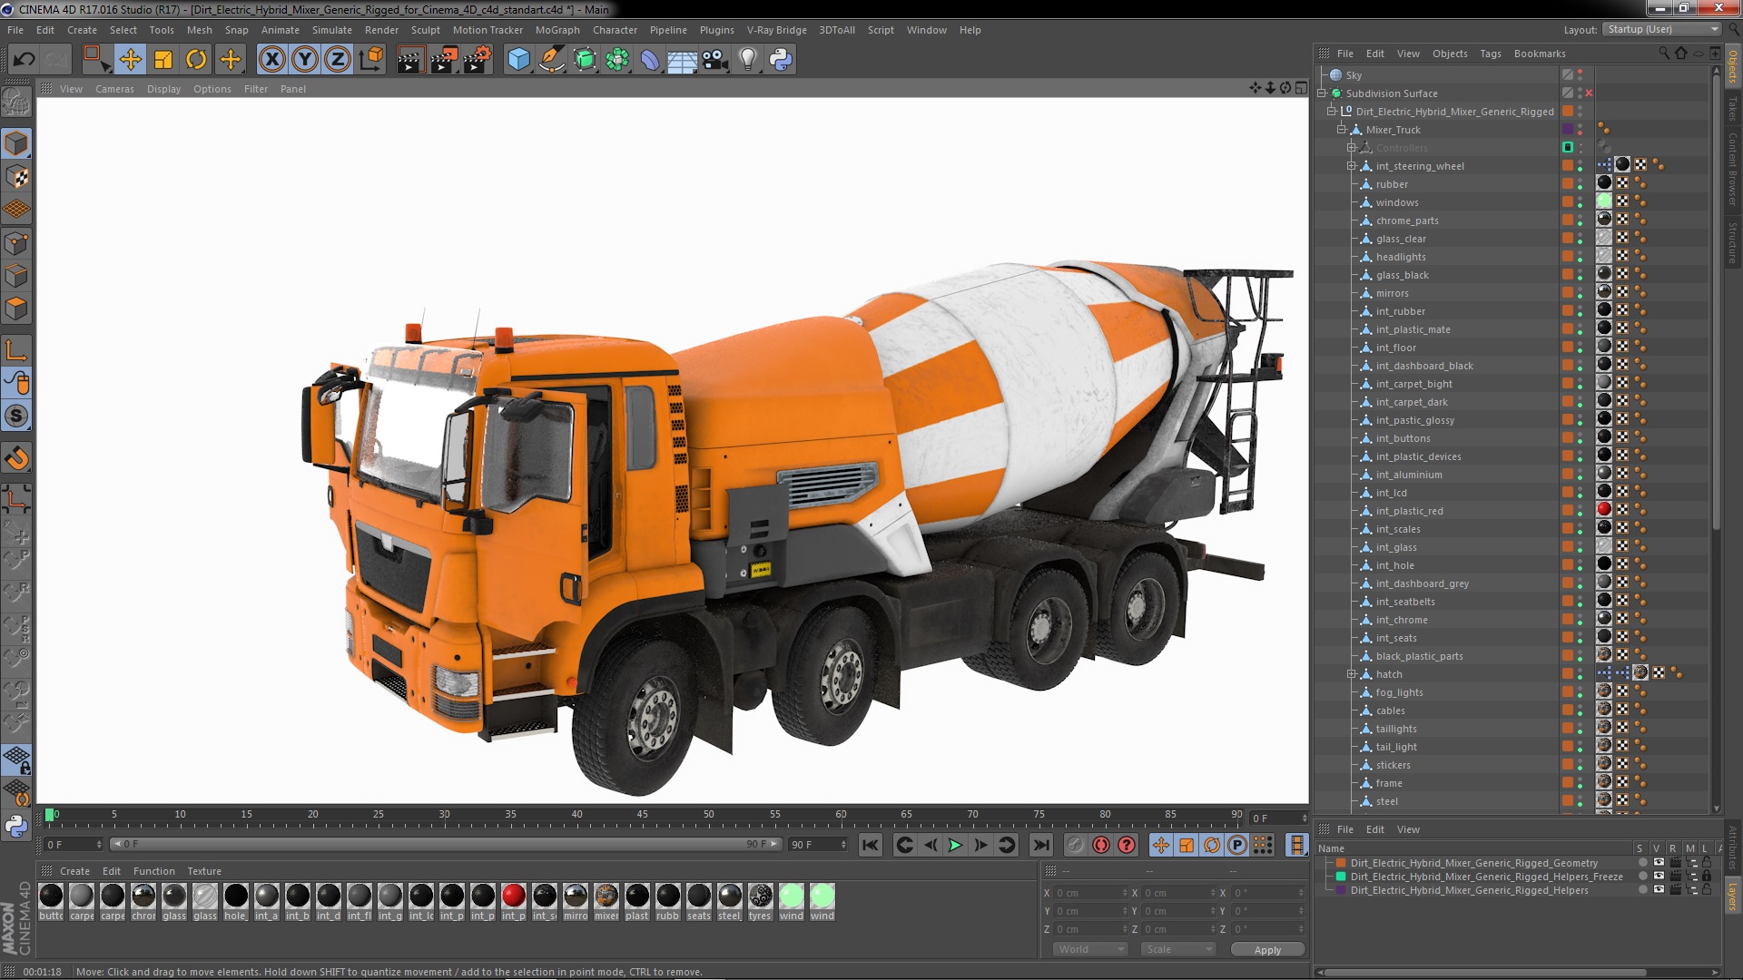The image size is (1743, 980).
Task: Collapse Subdivision Surface tree node
Action: coord(1323,93)
